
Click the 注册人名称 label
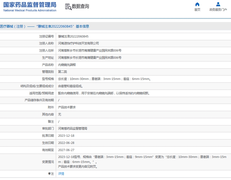pos(46,43)
